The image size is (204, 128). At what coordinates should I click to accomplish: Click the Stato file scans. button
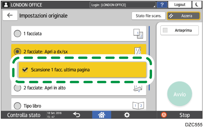[x=148, y=16]
